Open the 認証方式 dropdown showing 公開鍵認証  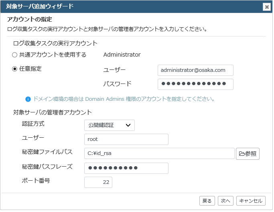click(x=110, y=125)
